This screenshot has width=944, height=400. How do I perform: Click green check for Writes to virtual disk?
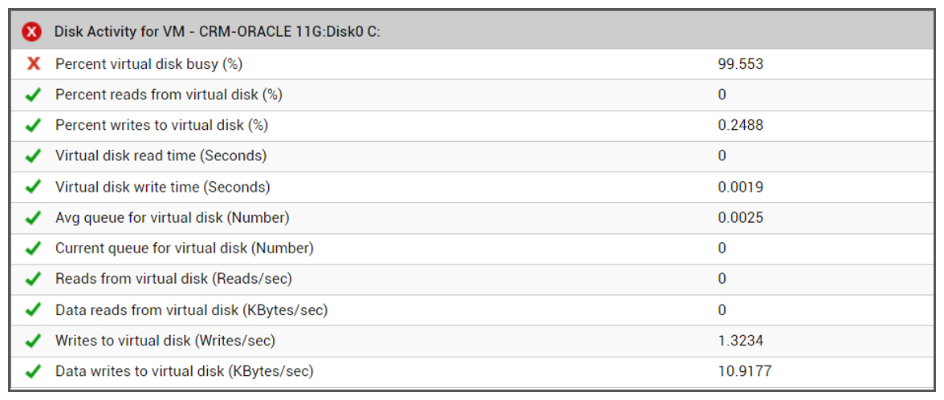(x=34, y=341)
